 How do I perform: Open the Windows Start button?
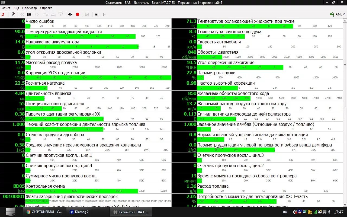coord(10,212)
